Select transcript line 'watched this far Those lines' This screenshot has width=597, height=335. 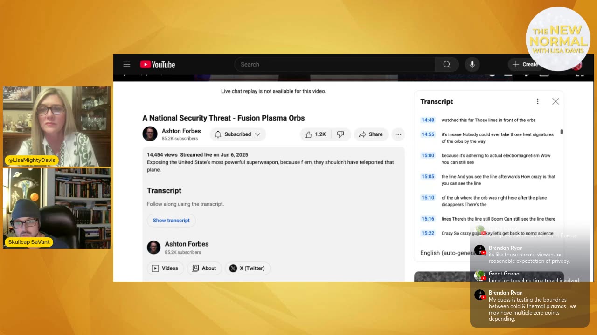click(488, 120)
